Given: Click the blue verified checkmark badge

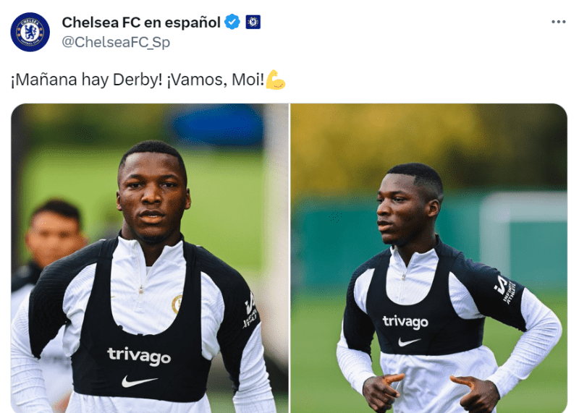Looking at the screenshot, I should pos(232,22).
